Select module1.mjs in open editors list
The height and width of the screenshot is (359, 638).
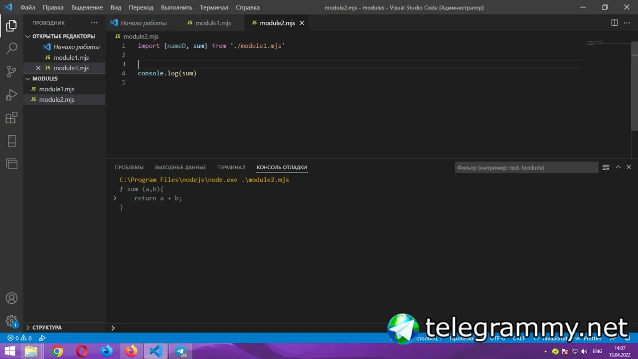[x=64, y=57]
